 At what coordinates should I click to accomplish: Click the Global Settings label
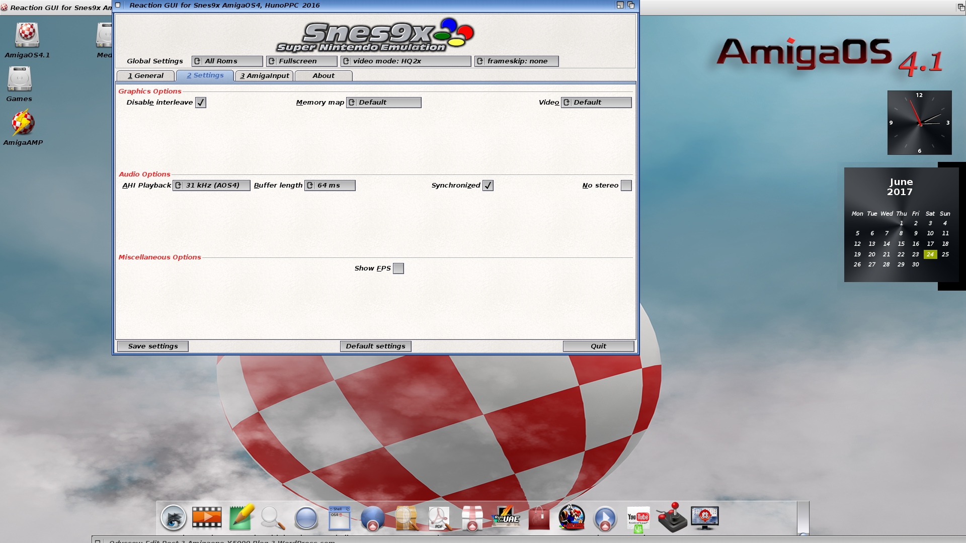pos(155,61)
